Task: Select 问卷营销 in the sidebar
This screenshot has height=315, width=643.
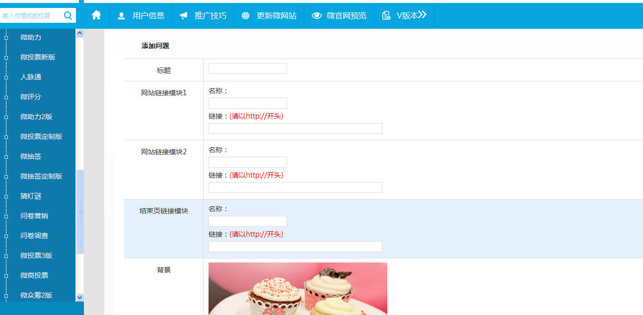Action: 34,216
